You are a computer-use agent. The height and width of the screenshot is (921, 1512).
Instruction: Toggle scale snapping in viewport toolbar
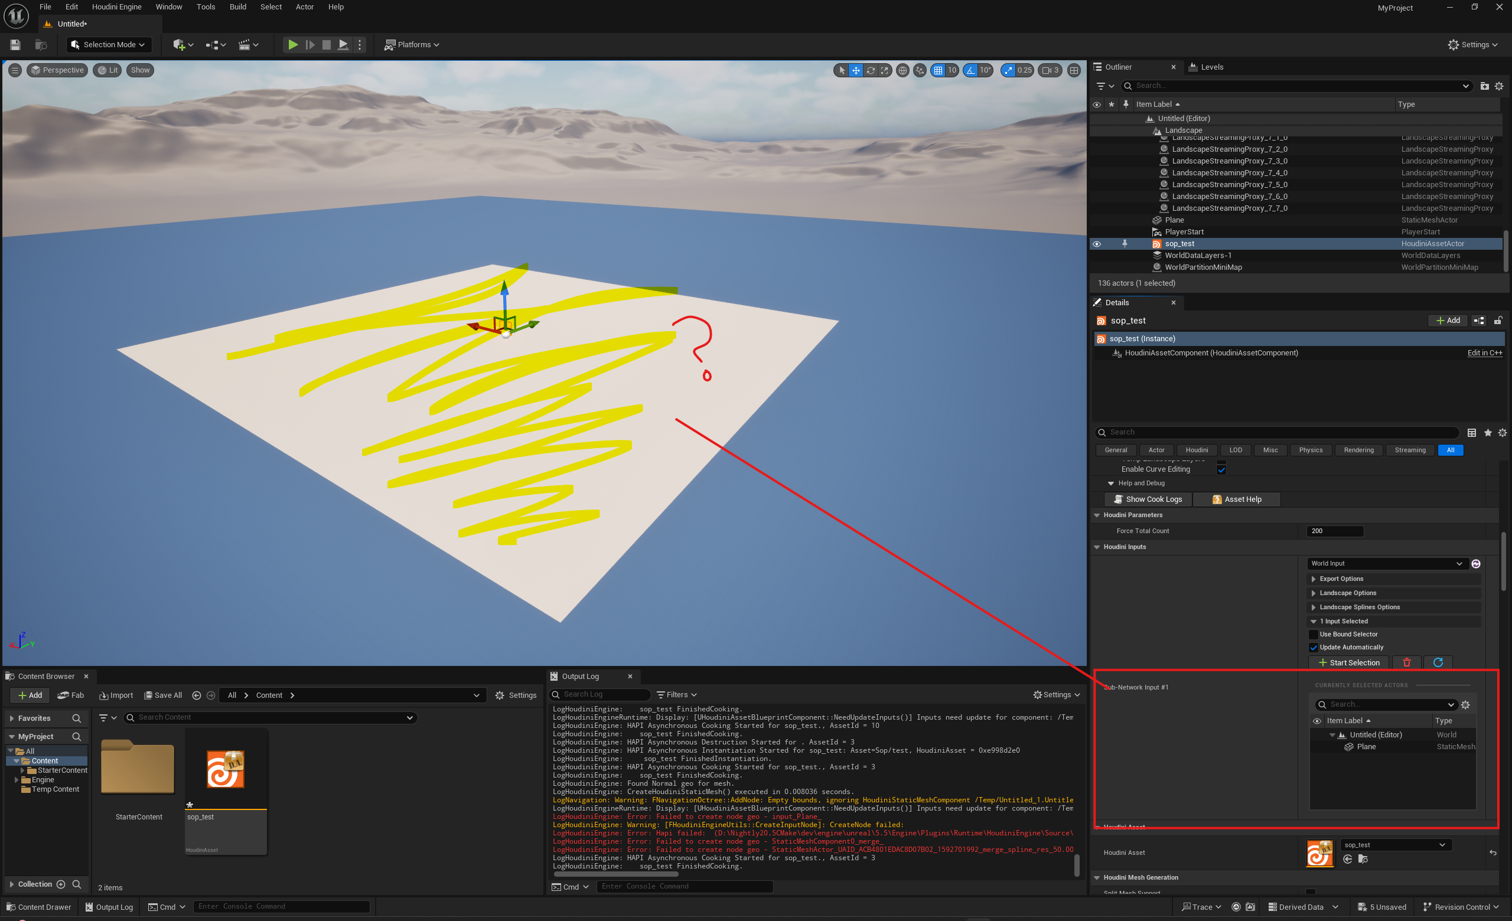pyautogui.click(x=1008, y=70)
